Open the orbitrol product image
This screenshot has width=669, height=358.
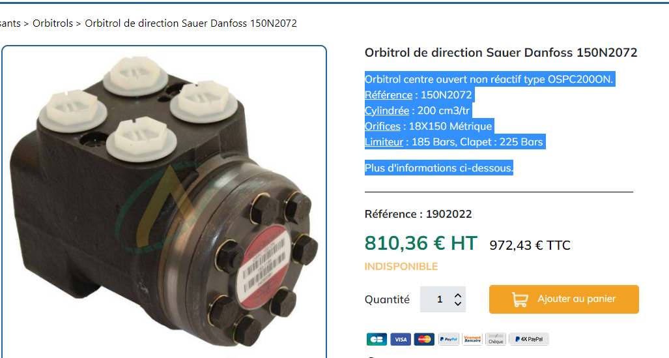pos(164,201)
